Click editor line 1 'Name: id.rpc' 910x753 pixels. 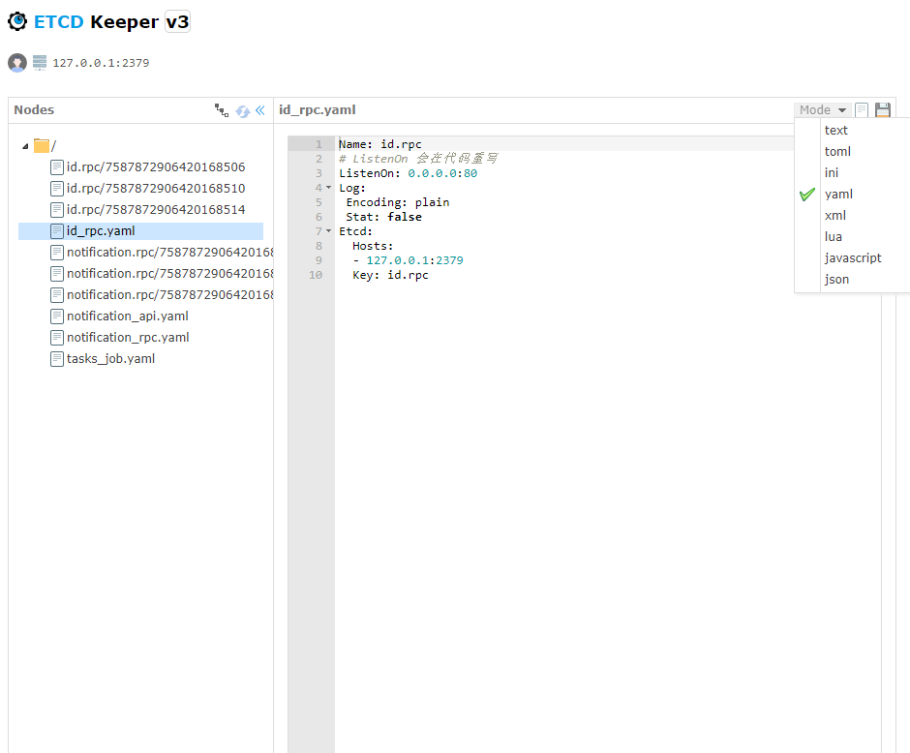380,144
